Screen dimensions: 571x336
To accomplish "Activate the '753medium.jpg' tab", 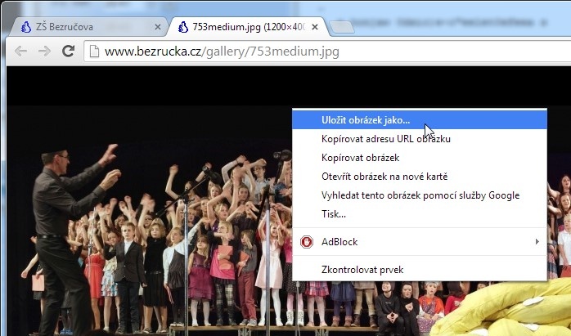I will click(x=248, y=27).
